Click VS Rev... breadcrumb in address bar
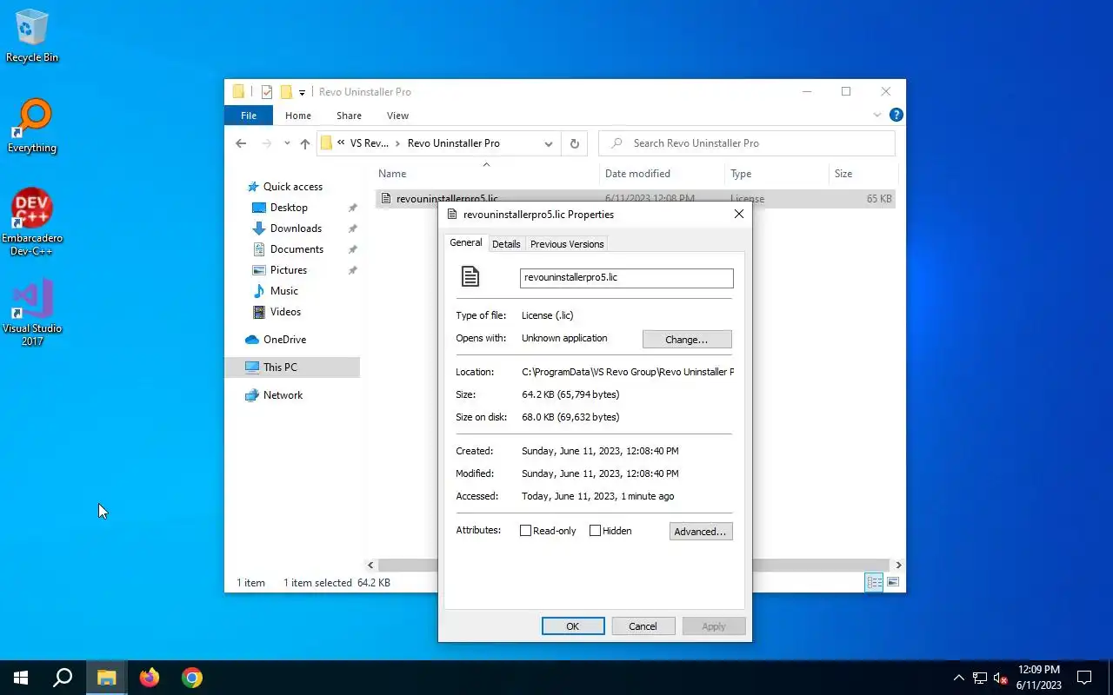This screenshot has height=695, width=1113. [370, 143]
